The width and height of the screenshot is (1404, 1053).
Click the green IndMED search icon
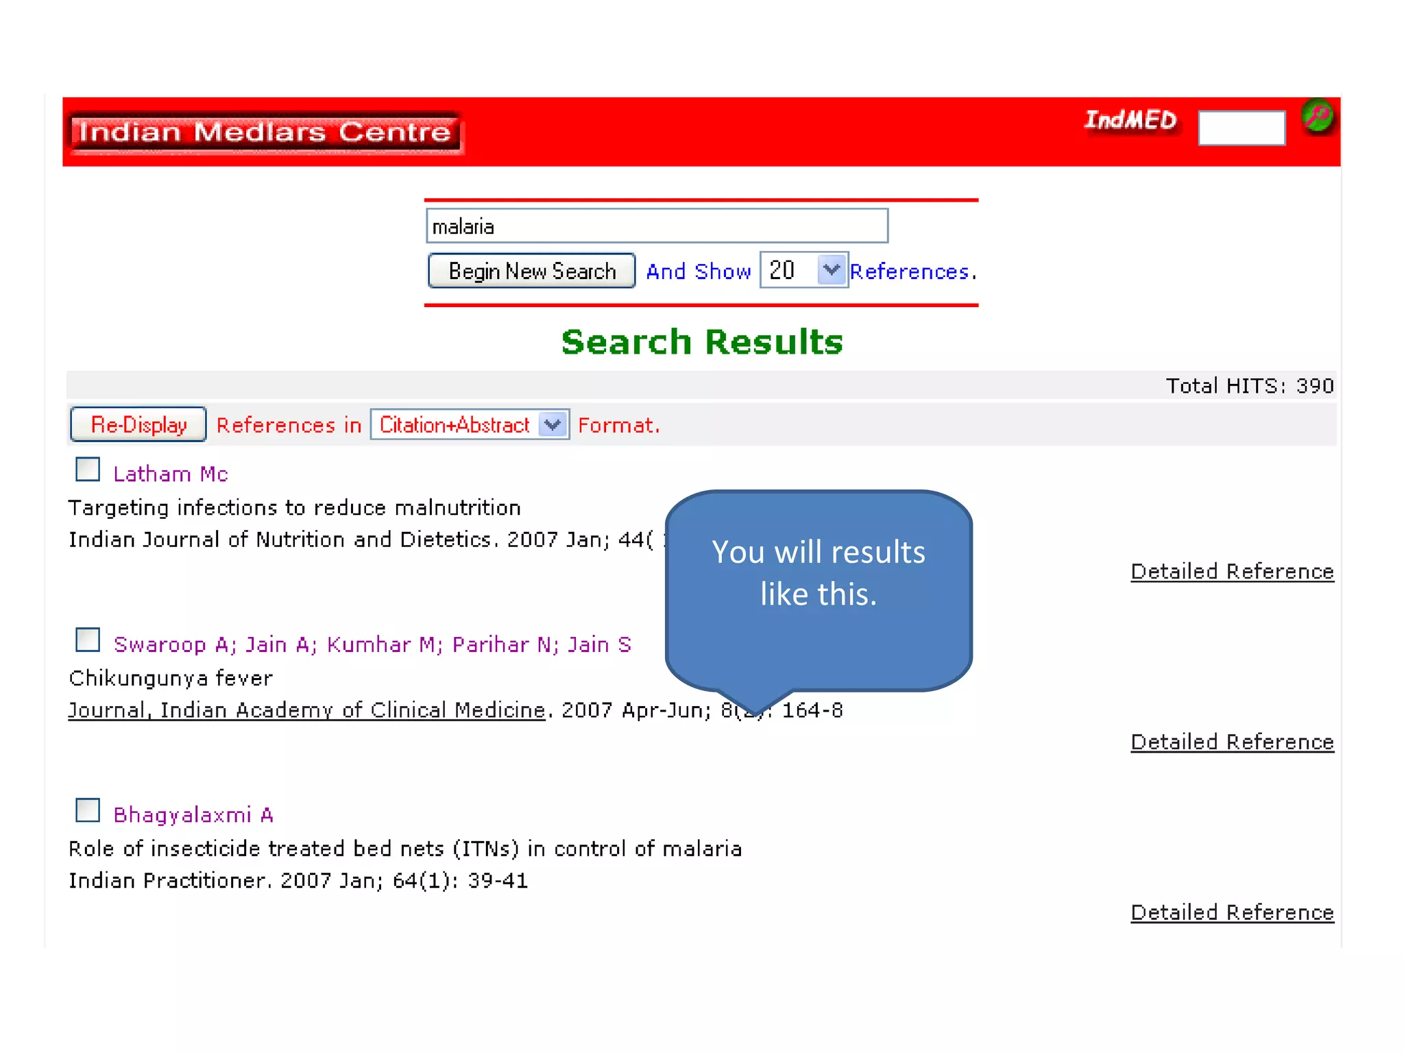[1318, 116]
